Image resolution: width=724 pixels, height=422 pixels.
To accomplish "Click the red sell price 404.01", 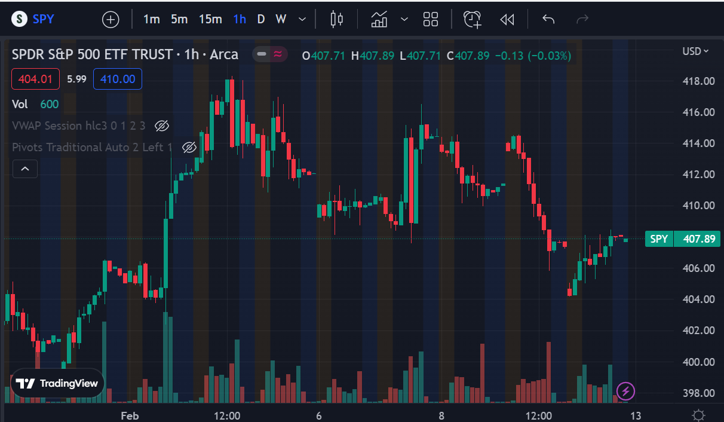I will coord(35,79).
